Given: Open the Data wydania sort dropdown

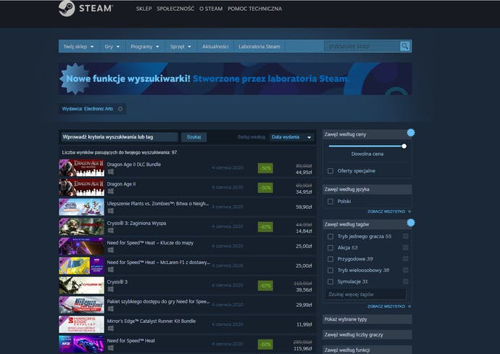Looking at the screenshot, I should [291, 137].
